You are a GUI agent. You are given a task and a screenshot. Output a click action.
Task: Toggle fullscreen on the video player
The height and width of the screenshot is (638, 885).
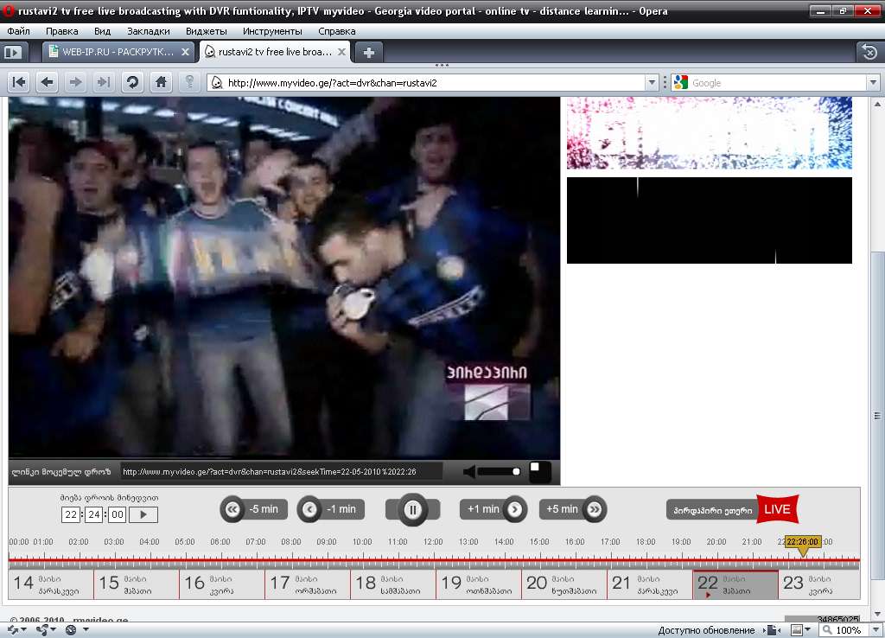tap(539, 471)
